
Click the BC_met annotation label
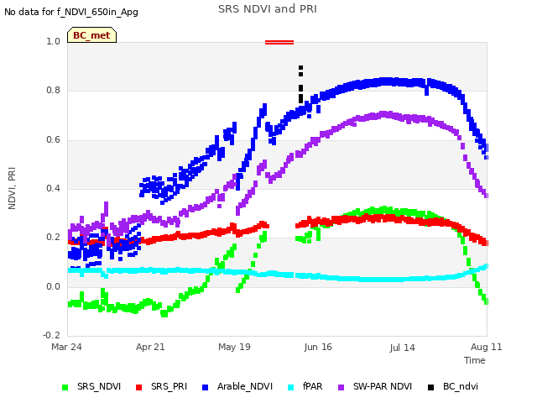pyautogui.click(x=91, y=35)
